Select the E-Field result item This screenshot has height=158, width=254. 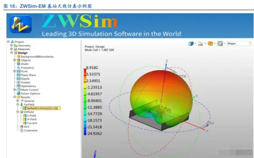(x=31, y=115)
